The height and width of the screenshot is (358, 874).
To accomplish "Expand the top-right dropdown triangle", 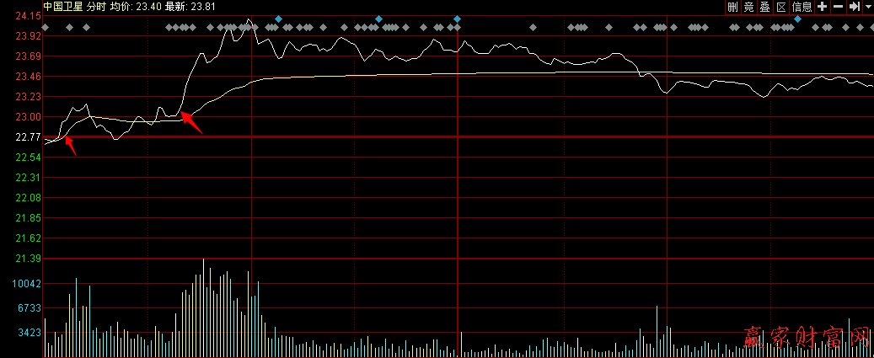I will (x=867, y=7).
